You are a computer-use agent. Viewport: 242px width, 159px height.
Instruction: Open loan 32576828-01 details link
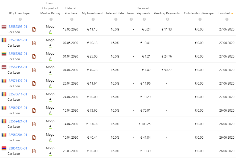coord(18,40)
